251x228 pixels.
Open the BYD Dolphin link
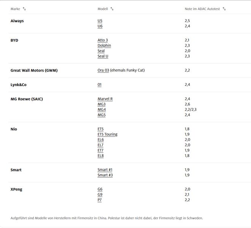pyautogui.click(x=104, y=46)
